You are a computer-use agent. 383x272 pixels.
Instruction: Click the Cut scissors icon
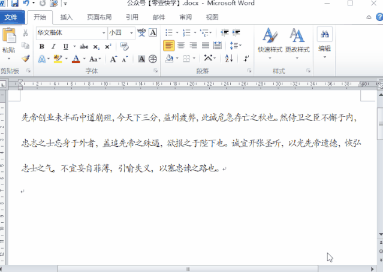pyautogui.click(x=25, y=33)
